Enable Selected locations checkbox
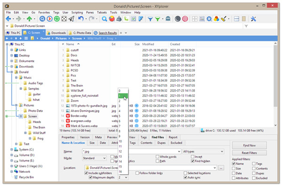This screenshot has width=282, height=186. 185,173
